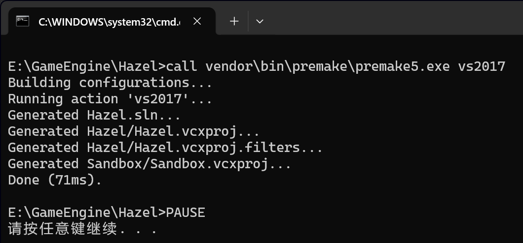523x243 pixels.
Task: Click the cmd icon in the tab
Action: point(22,21)
